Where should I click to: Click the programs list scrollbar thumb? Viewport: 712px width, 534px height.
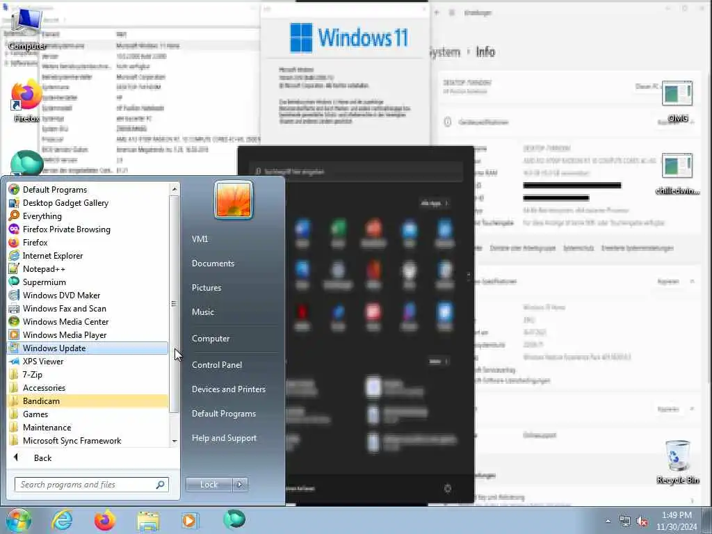175,304
